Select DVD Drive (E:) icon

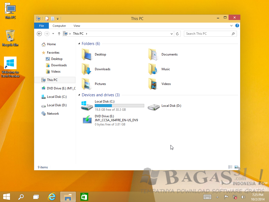pos(87,120)
